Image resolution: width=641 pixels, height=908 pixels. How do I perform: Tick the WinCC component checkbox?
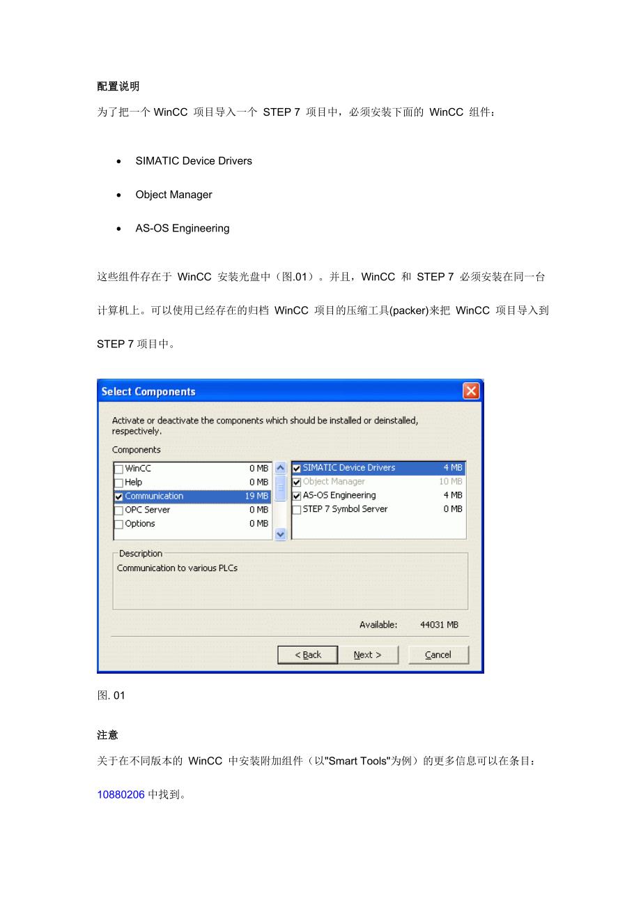point(119,469)
